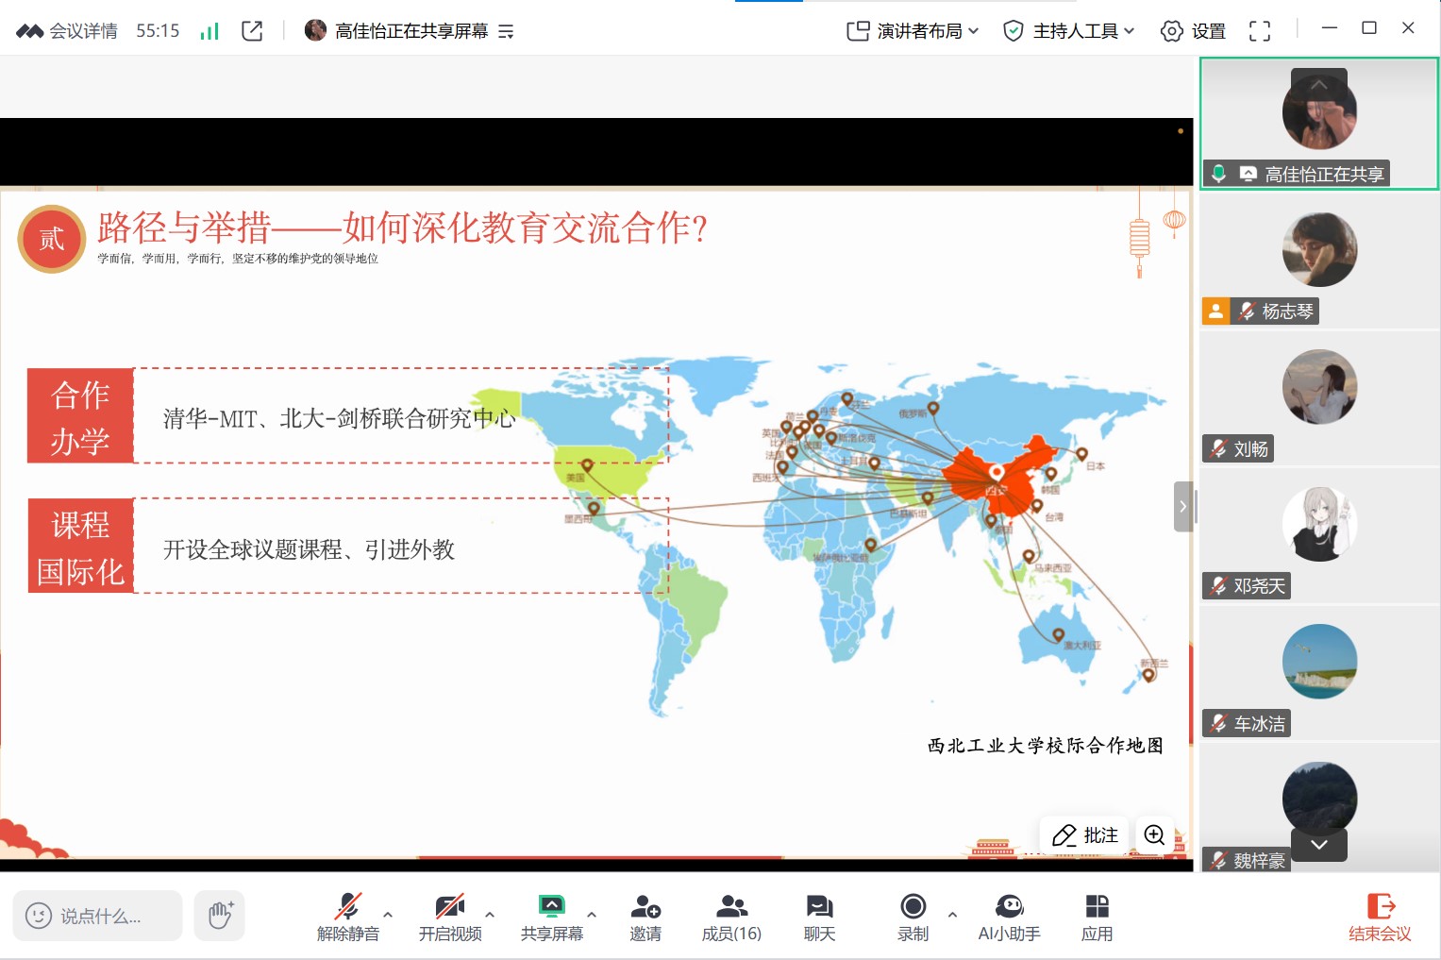Viewport: 1441px width, 960px height.
Task: Invite participants via the 邀请 icon
Action: tap(645, 915)
